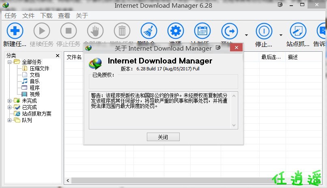The height and width of the screenshot is (188, 327).
Task: Click the Stop All hand icon
Action: pyautogui.click(x=95, y=31)
